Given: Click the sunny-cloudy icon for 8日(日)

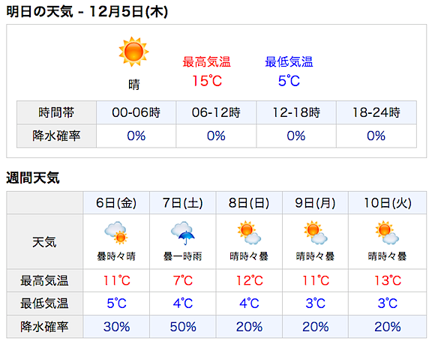Looking at the screenshot, I should tap(249, 232).
